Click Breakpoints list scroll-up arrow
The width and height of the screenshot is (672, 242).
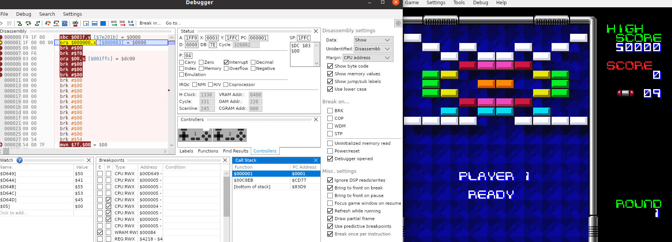(x=227, y=174)
